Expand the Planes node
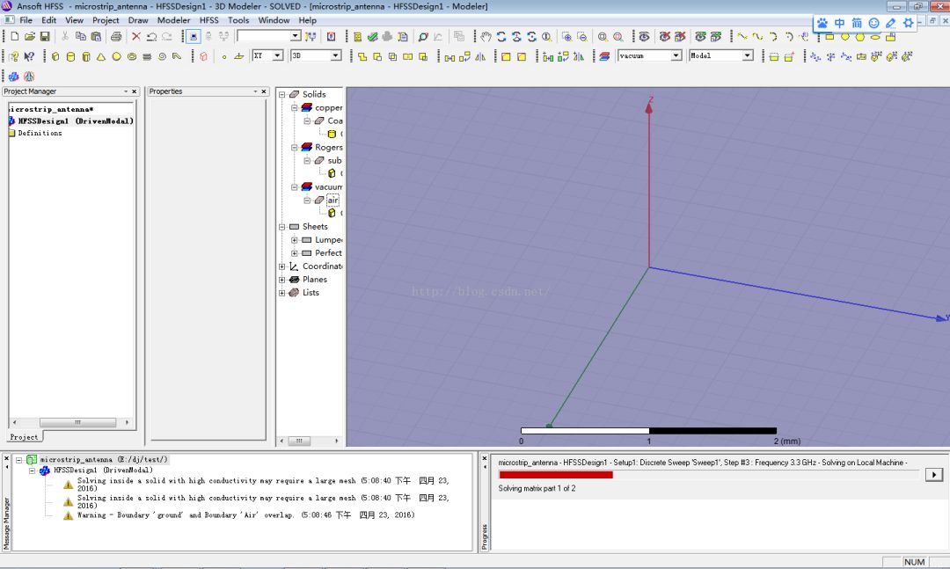 tap(281, 280)
